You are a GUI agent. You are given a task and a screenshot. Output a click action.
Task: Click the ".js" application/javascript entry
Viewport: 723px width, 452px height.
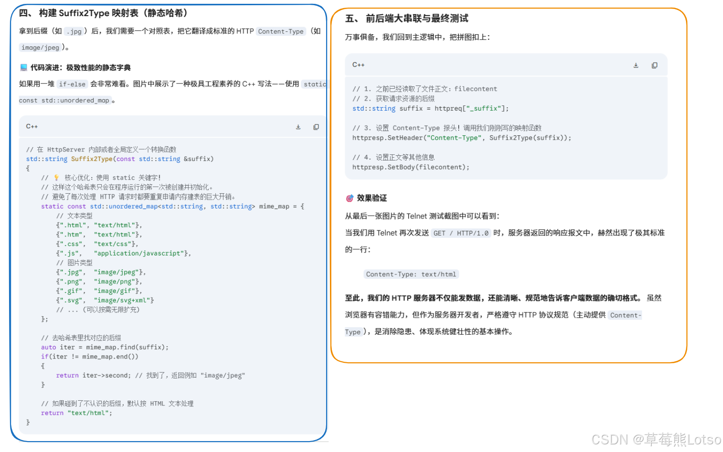124,254
